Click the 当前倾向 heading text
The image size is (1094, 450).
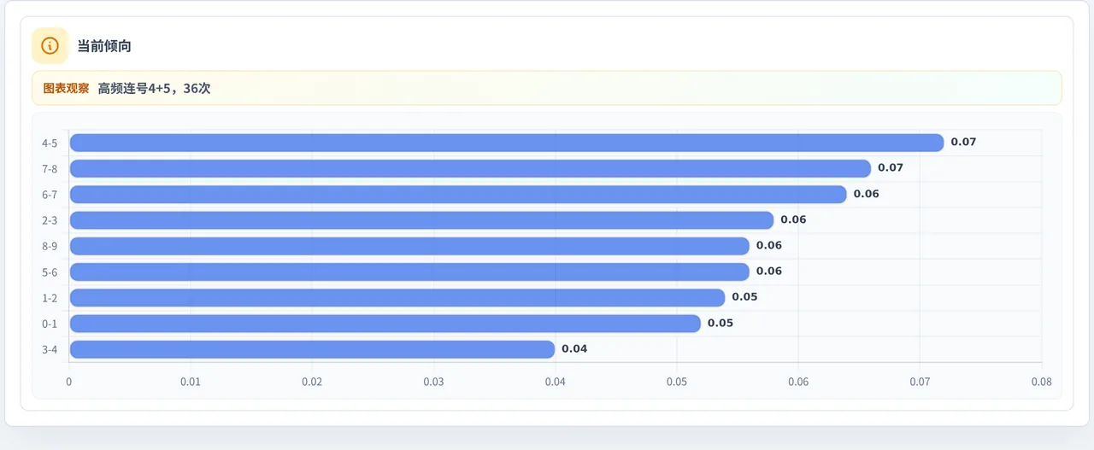pos(104,46)
